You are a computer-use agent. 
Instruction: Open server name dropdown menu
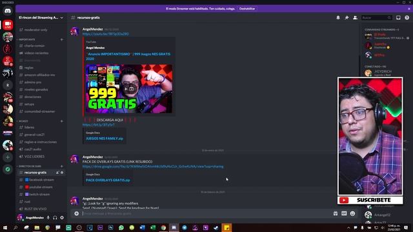(x=41, y=17)
